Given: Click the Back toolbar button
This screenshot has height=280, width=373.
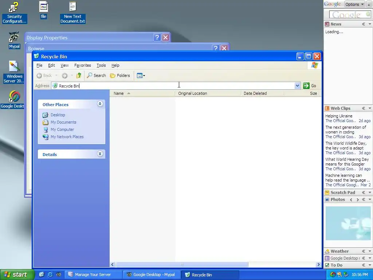Looking at the screenshot, I should (44, 75).
